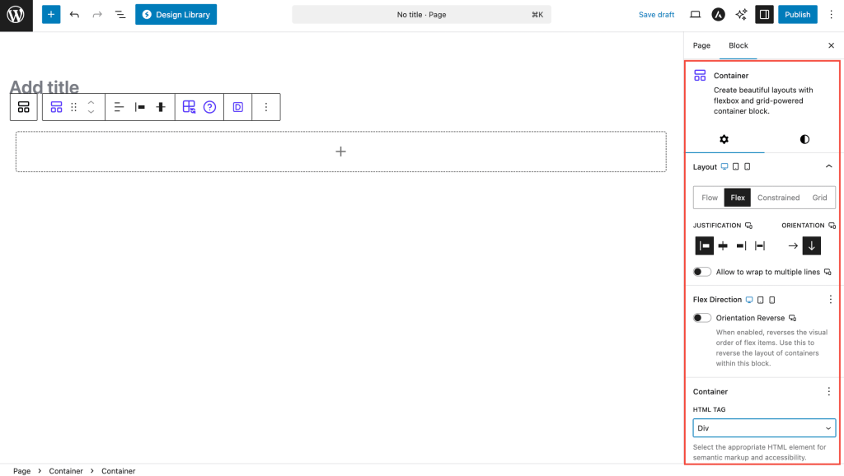
Task: Open the help question mark icon
Action: (209, 107)
